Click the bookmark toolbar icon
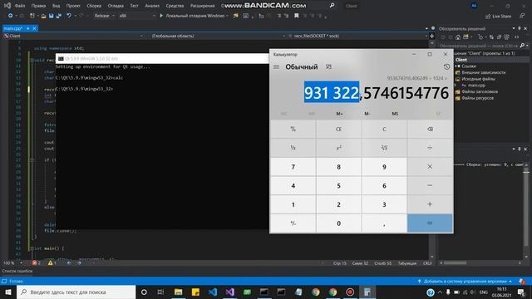This screenshot has height=299, width=532. click(x=297, y=16)
